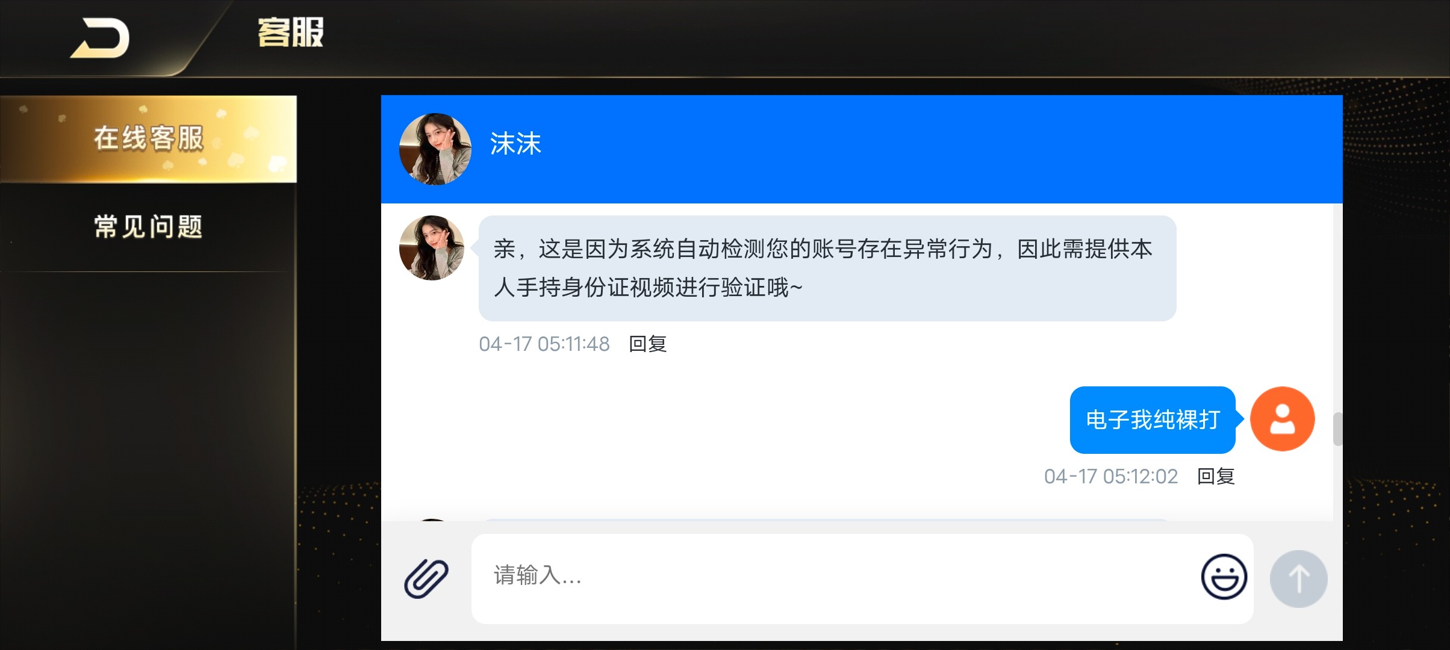Open the paperclip attachment icon

[x=426, y=578]
